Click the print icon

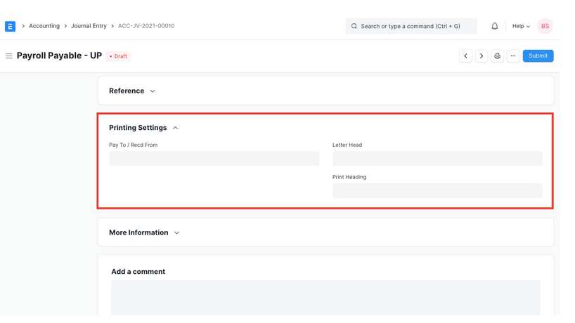click(x=497, y=56)
